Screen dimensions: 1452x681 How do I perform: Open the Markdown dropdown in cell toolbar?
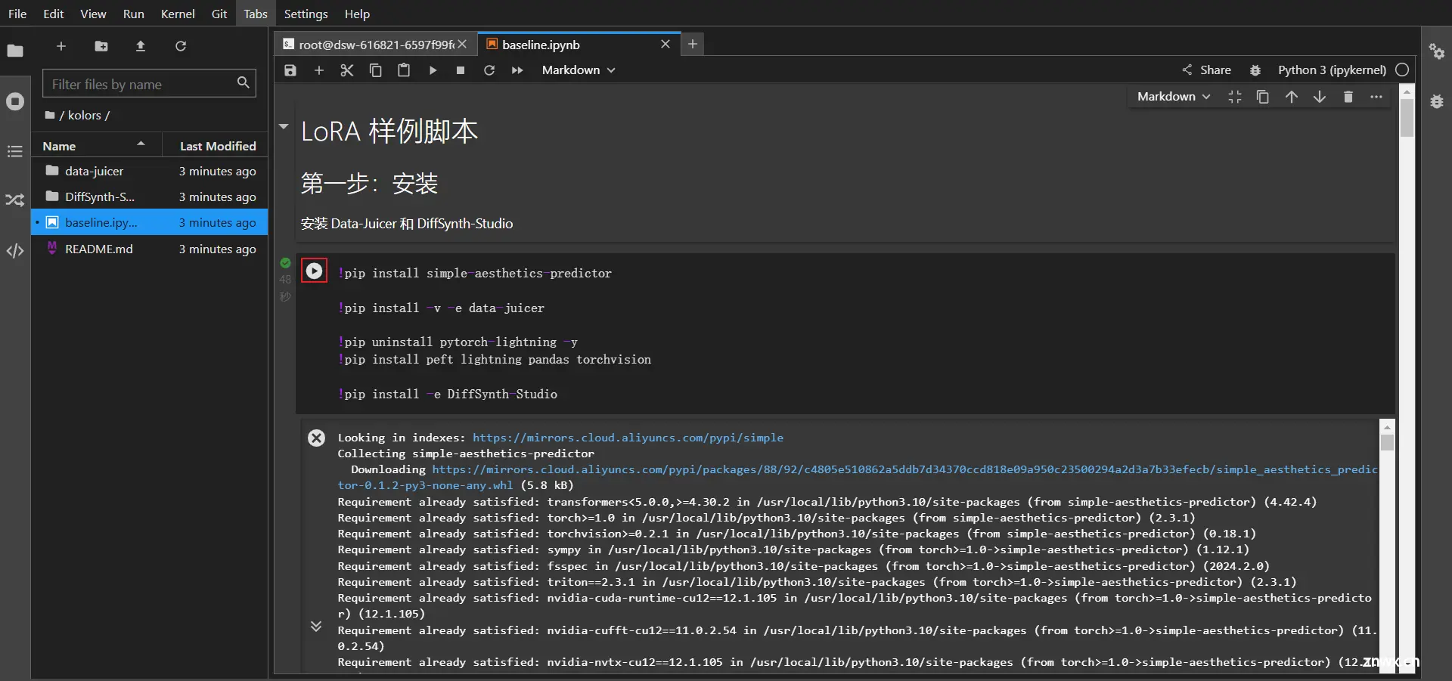coord(1174,97)
